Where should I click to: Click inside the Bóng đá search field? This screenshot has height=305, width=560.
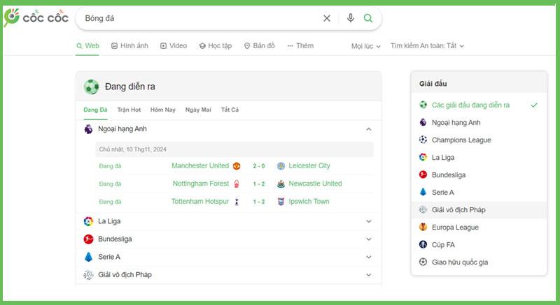196,18
